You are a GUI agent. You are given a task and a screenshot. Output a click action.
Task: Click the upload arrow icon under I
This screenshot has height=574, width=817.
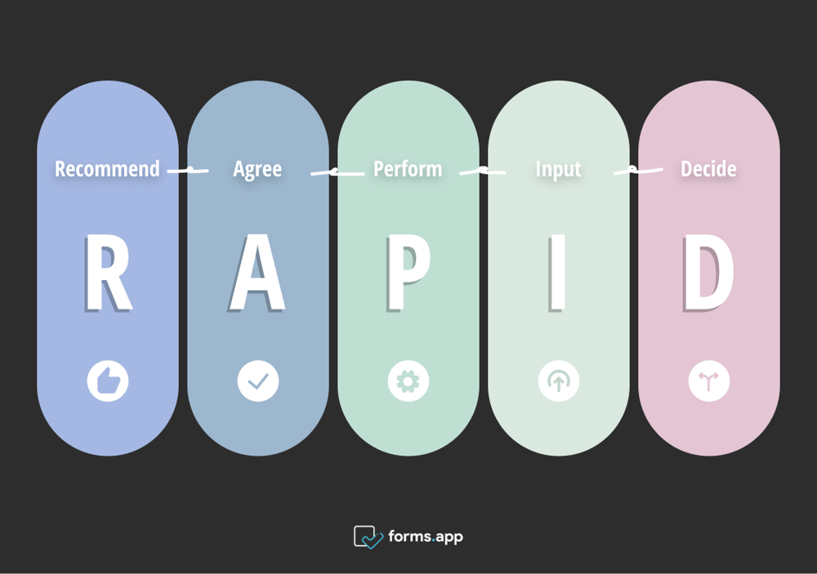click(x=559, y=381)
